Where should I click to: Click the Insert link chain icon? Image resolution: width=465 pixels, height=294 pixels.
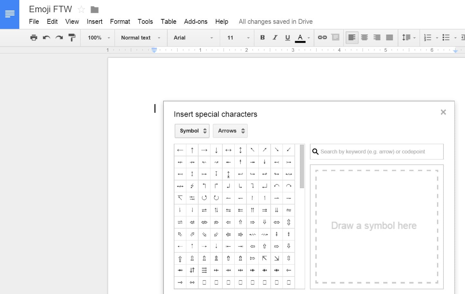point(322,38)
